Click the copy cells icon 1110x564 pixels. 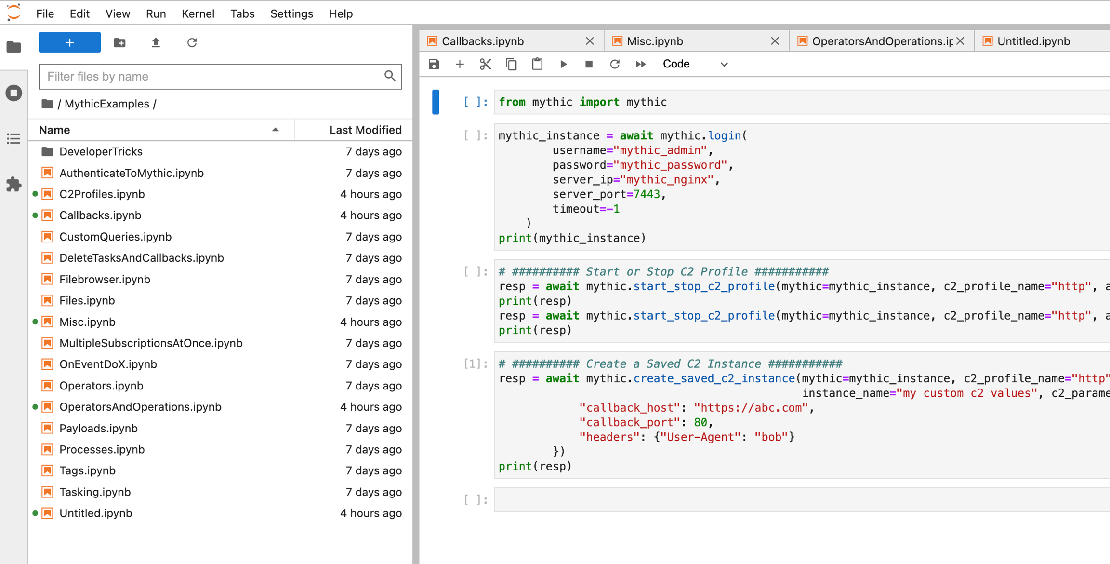(511, 64)
